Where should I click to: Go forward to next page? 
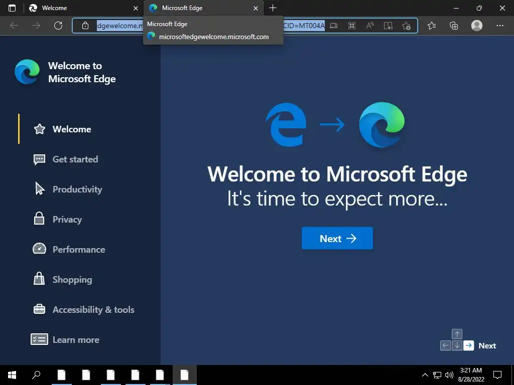point(36,26)
